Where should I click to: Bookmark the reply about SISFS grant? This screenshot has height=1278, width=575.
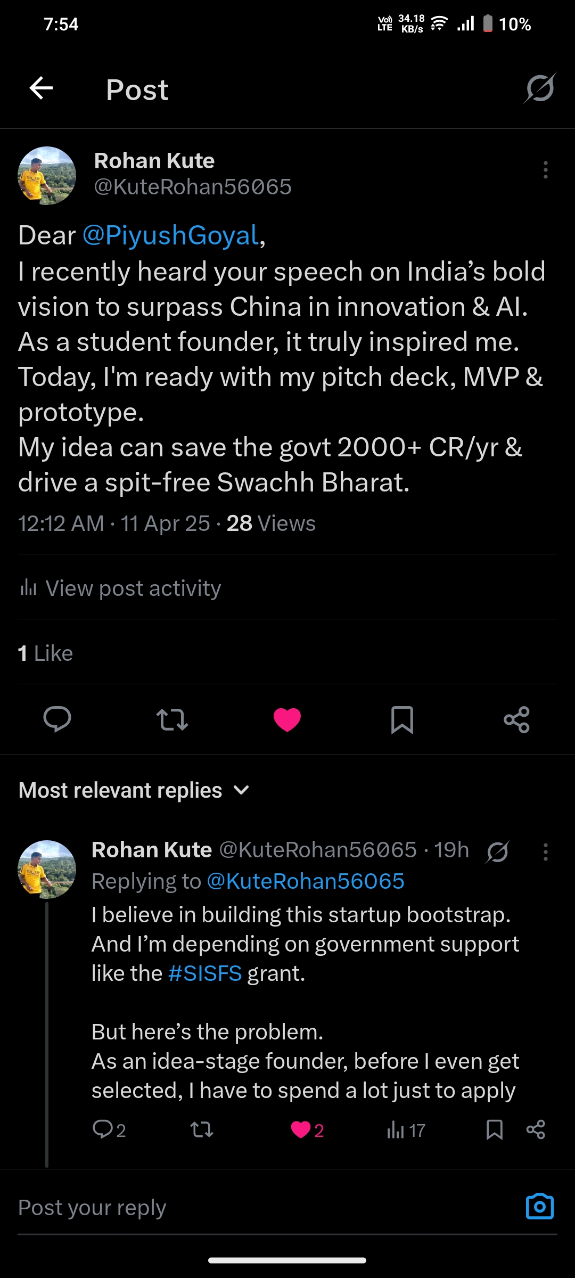(x=494, y=1129)
